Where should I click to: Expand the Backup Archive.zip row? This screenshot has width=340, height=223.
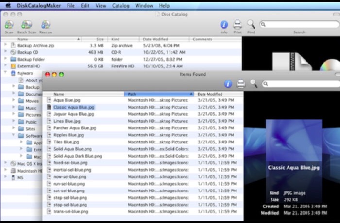click(5, 45)
